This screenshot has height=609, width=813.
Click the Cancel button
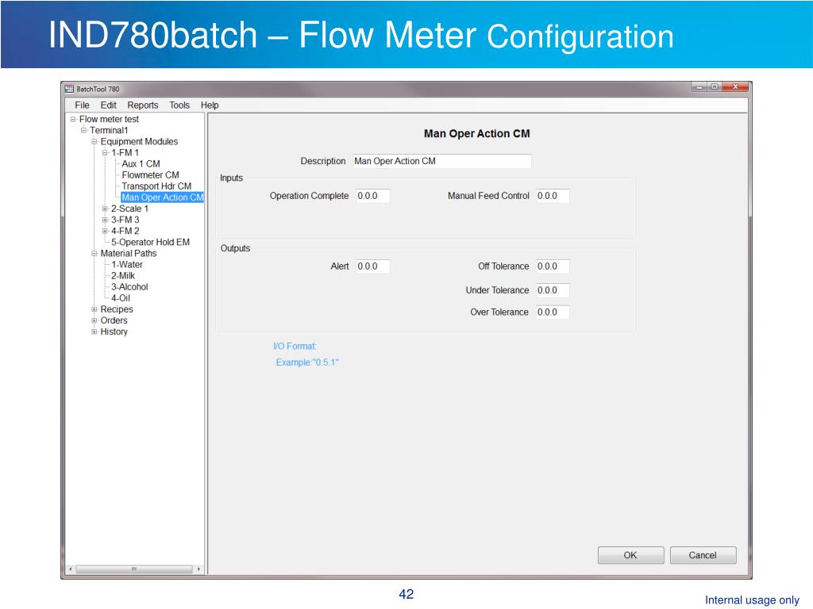tap(703, 555)
